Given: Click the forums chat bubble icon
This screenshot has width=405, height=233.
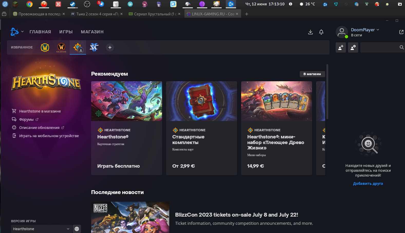Looking at the screenshot, I should pos(14,119).
